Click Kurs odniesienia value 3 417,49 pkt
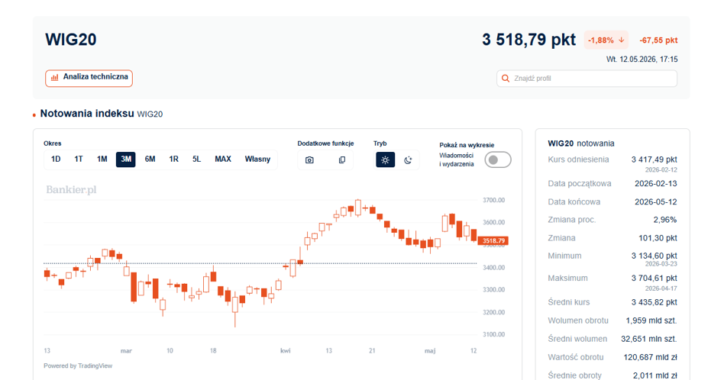 [654, 159]
